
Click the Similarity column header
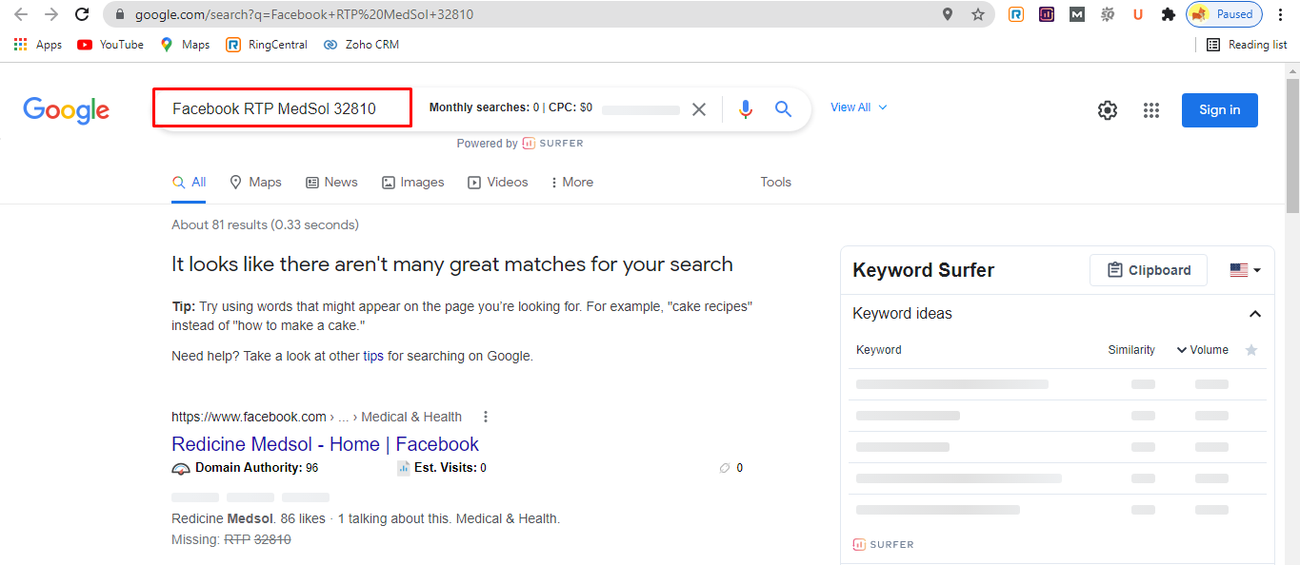pos(1131,350)
